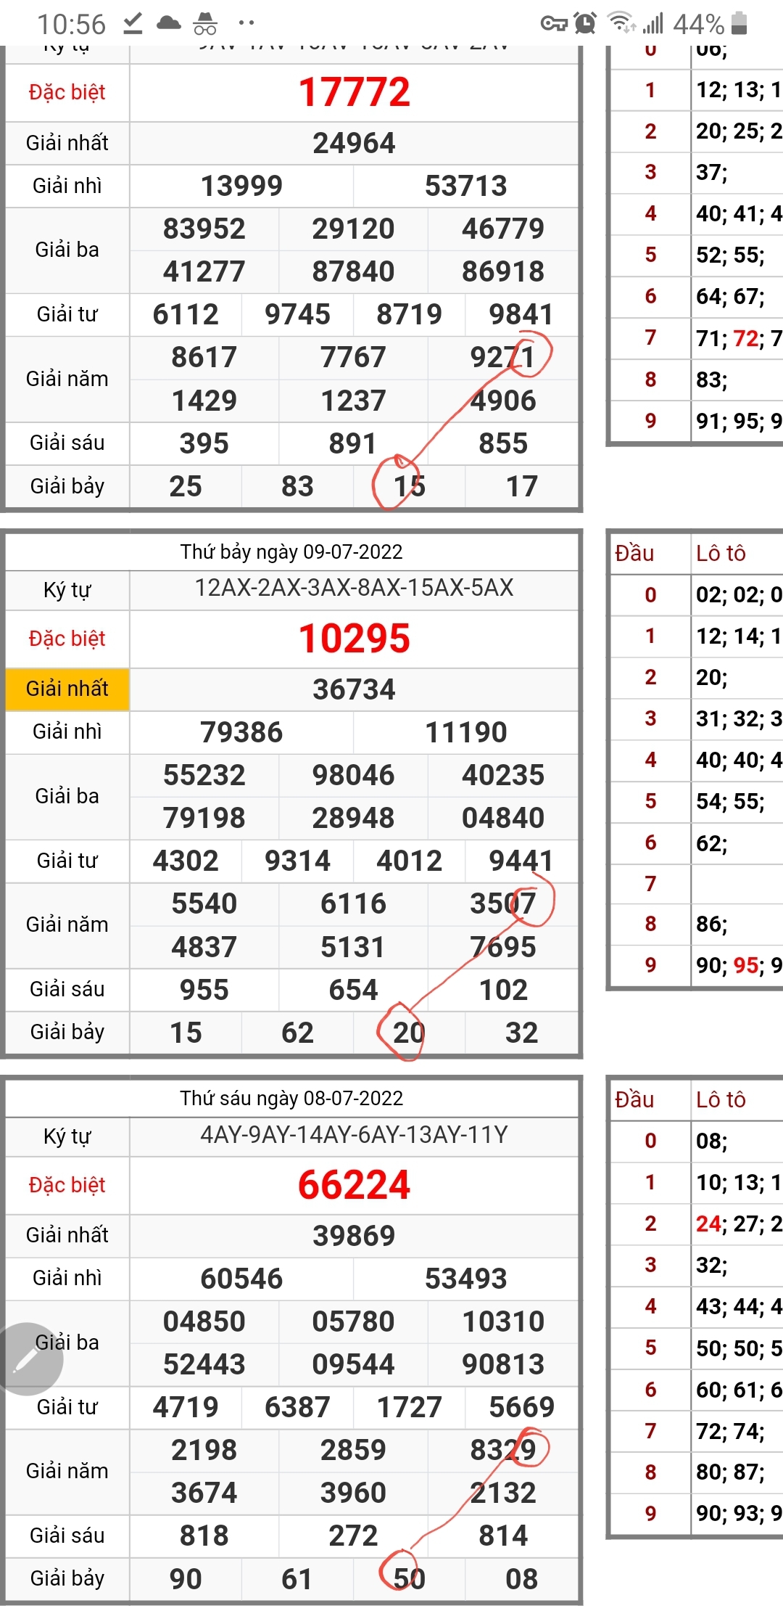Select the yellow highlighted Giải nhất label
The width and height of the screenshot is (783, 1611).
click(67, 689)
